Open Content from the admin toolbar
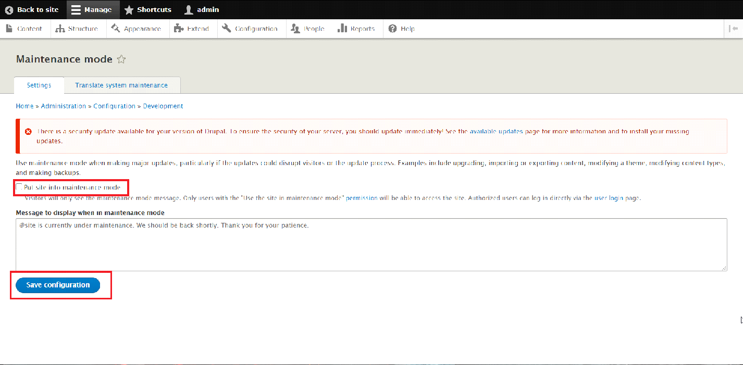Screen dimensions: 743x365 pos(24,29)
